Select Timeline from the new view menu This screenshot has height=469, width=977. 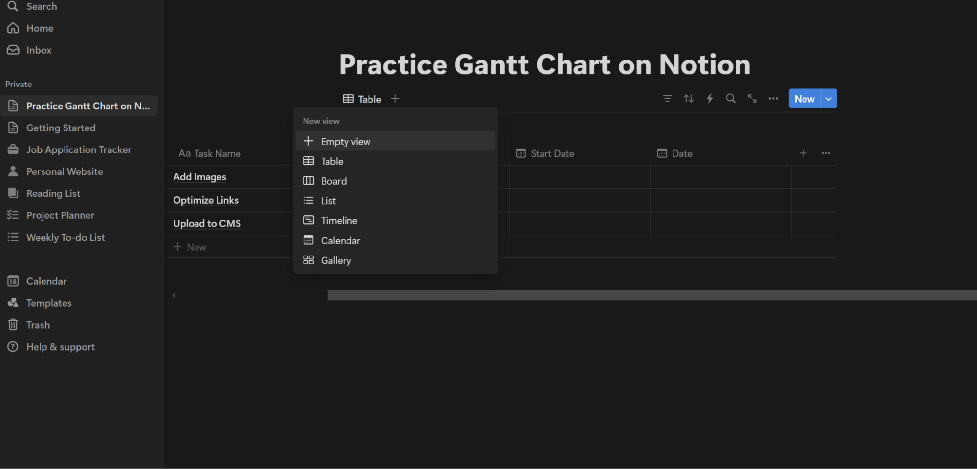(x=339, y=220)
